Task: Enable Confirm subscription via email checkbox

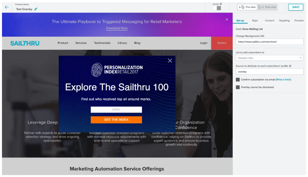Action: tap(238, 79)
